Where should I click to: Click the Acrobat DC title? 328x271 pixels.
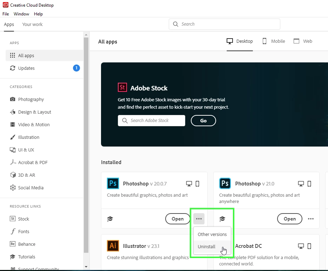[248, 246]
